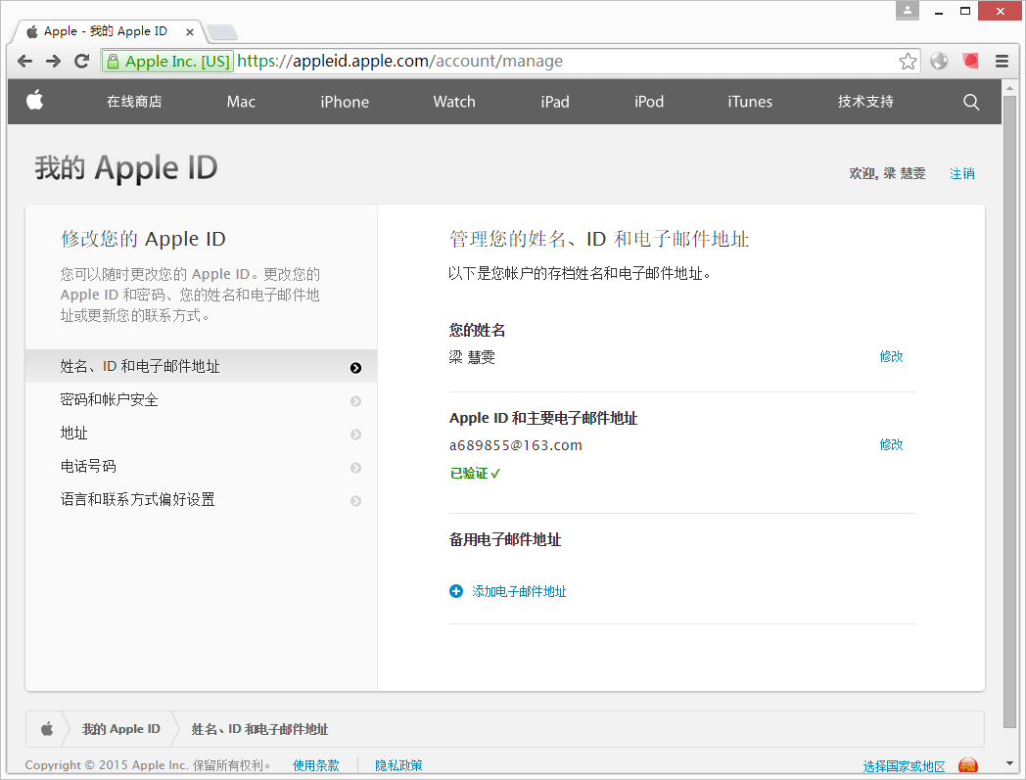
Task: Click the plus icon for adding email
Action: pos(456,591)
